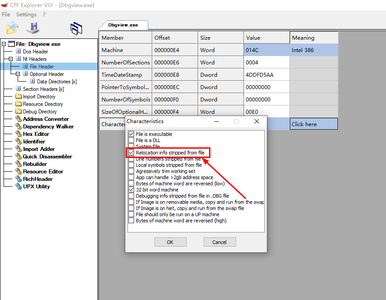Click the File Header node icon

tap(25, 66)
